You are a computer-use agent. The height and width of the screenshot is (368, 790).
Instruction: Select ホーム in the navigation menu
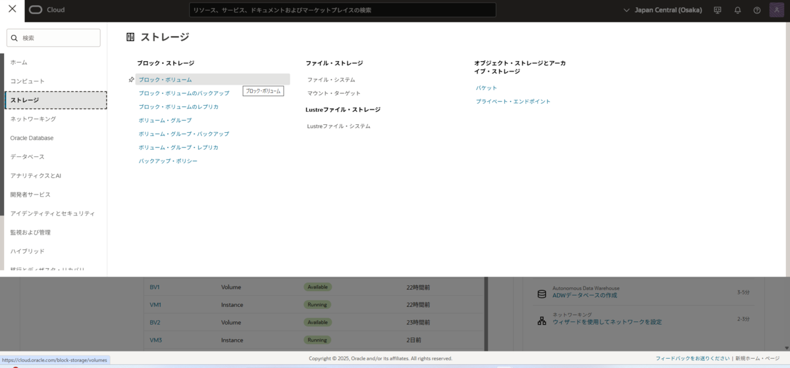click(x=19, y=62)
